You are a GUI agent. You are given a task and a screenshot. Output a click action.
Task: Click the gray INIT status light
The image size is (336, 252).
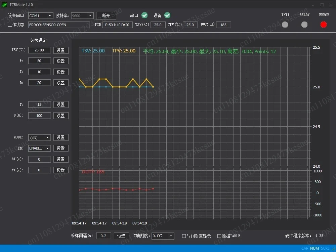[x=285, y=25]
